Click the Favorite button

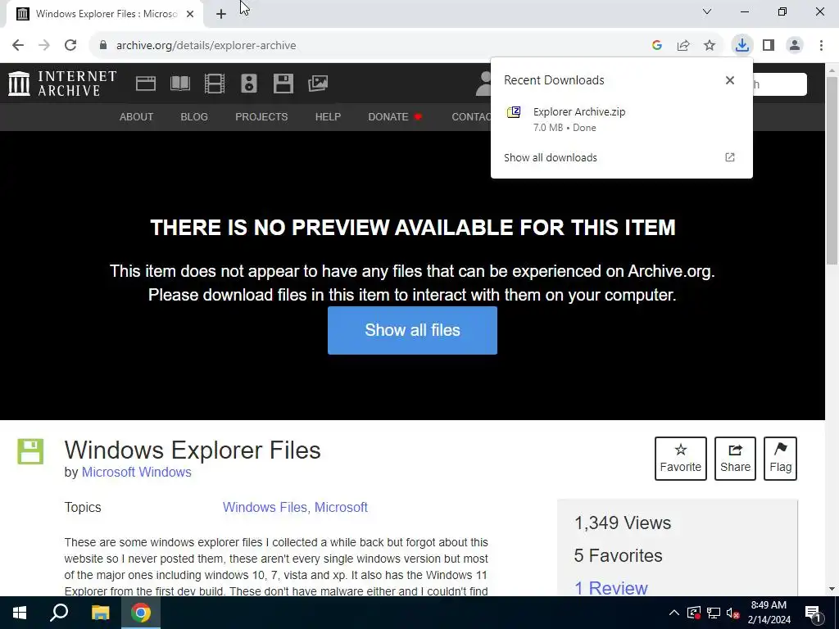coord(681,459)
